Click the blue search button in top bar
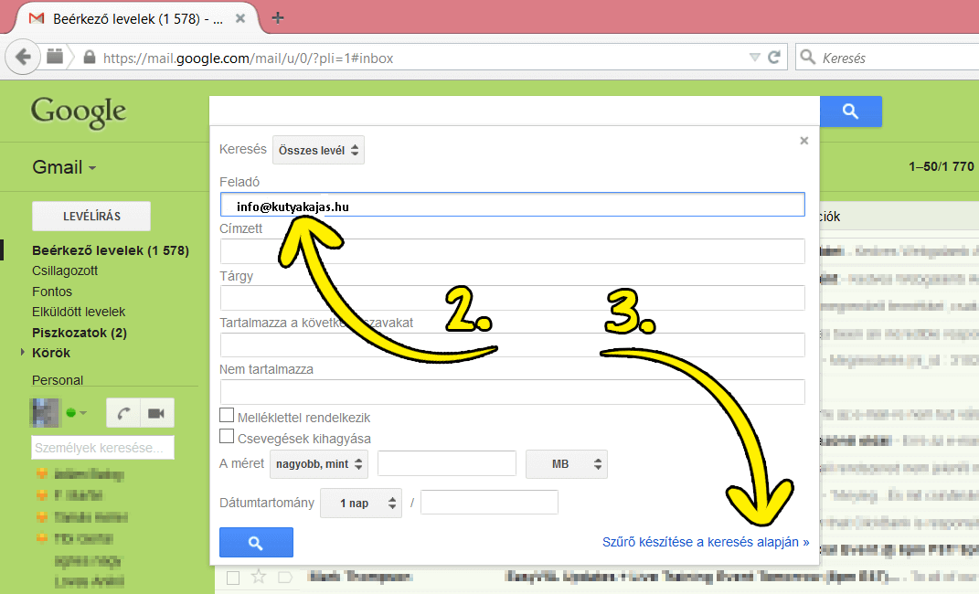The image size is (979, 594). pos(850,111)
